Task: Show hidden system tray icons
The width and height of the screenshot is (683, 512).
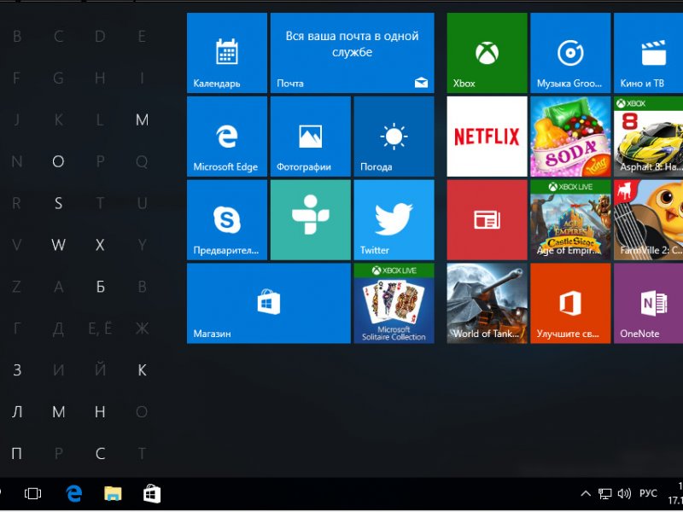Action: (586, 493)
